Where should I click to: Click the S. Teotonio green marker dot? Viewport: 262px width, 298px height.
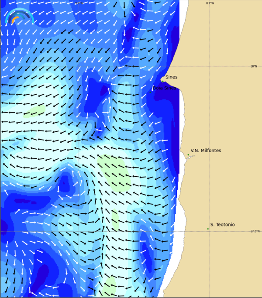point(208,229)
